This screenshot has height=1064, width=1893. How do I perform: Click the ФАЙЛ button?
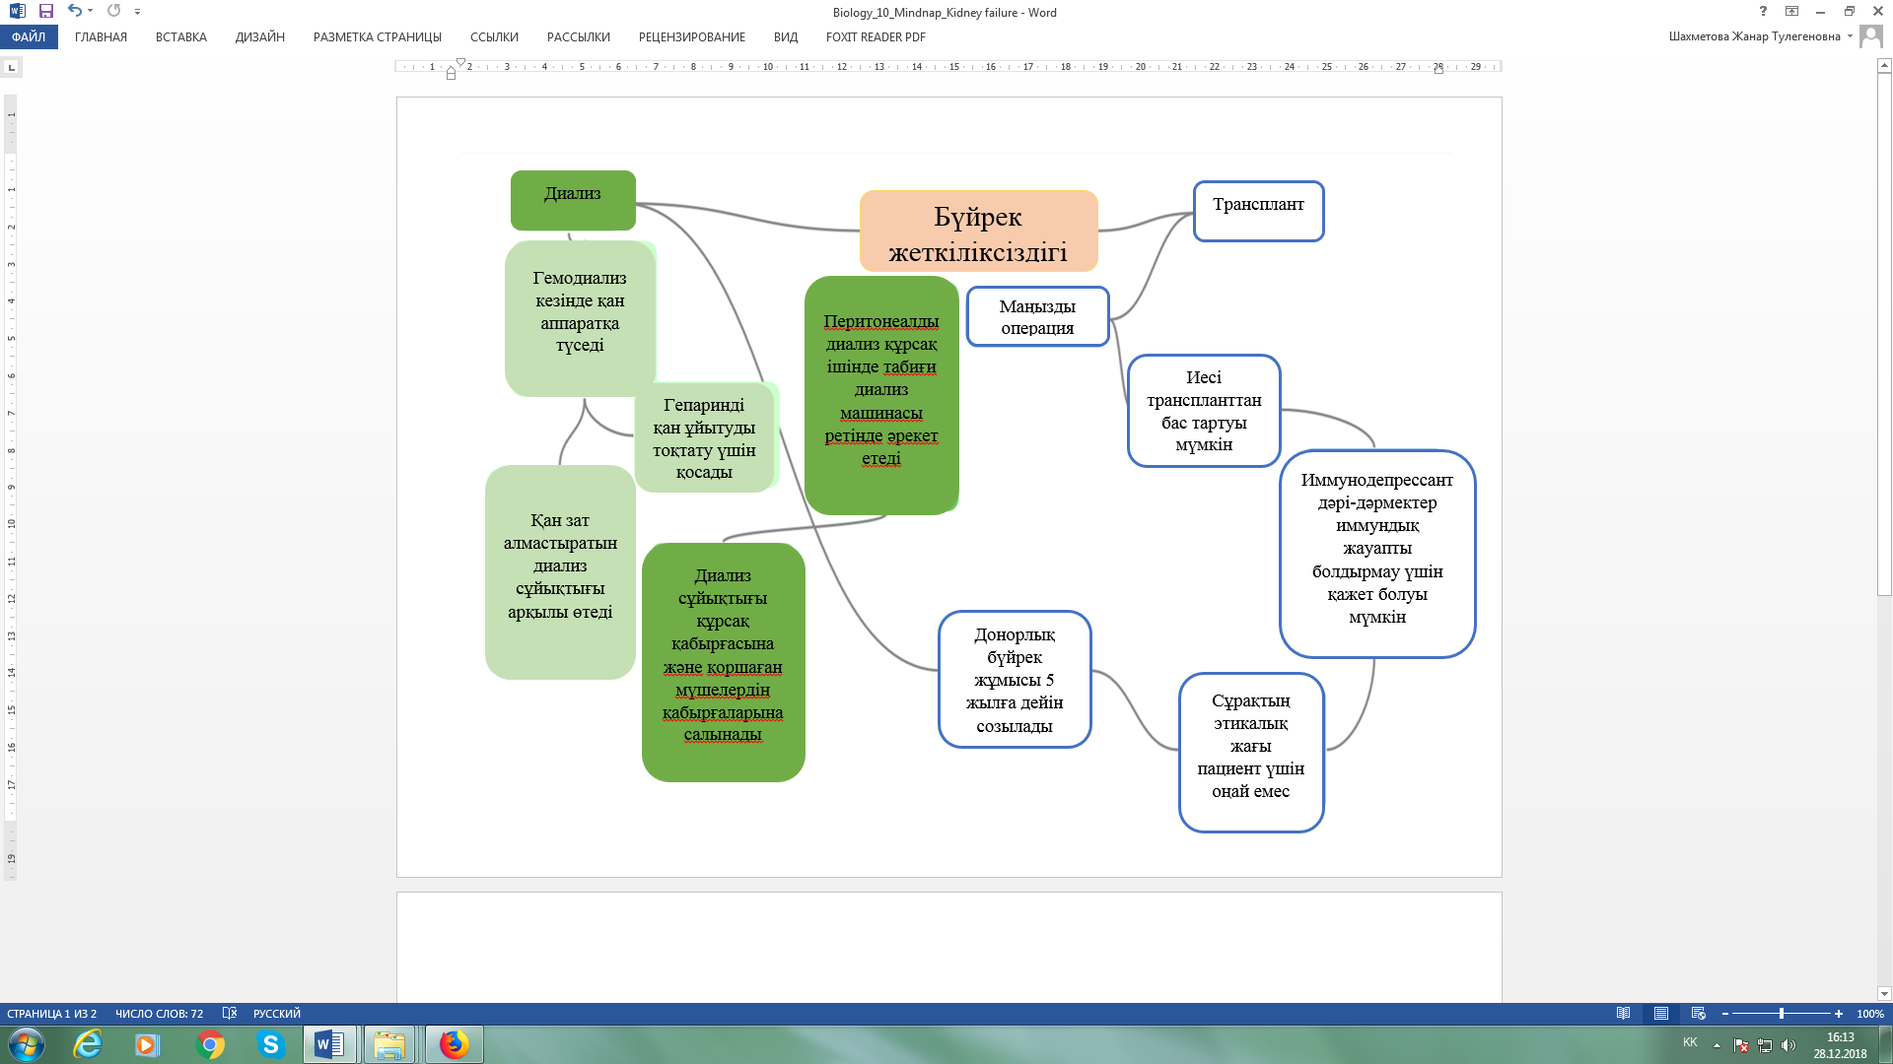click(x=29, y=37)
